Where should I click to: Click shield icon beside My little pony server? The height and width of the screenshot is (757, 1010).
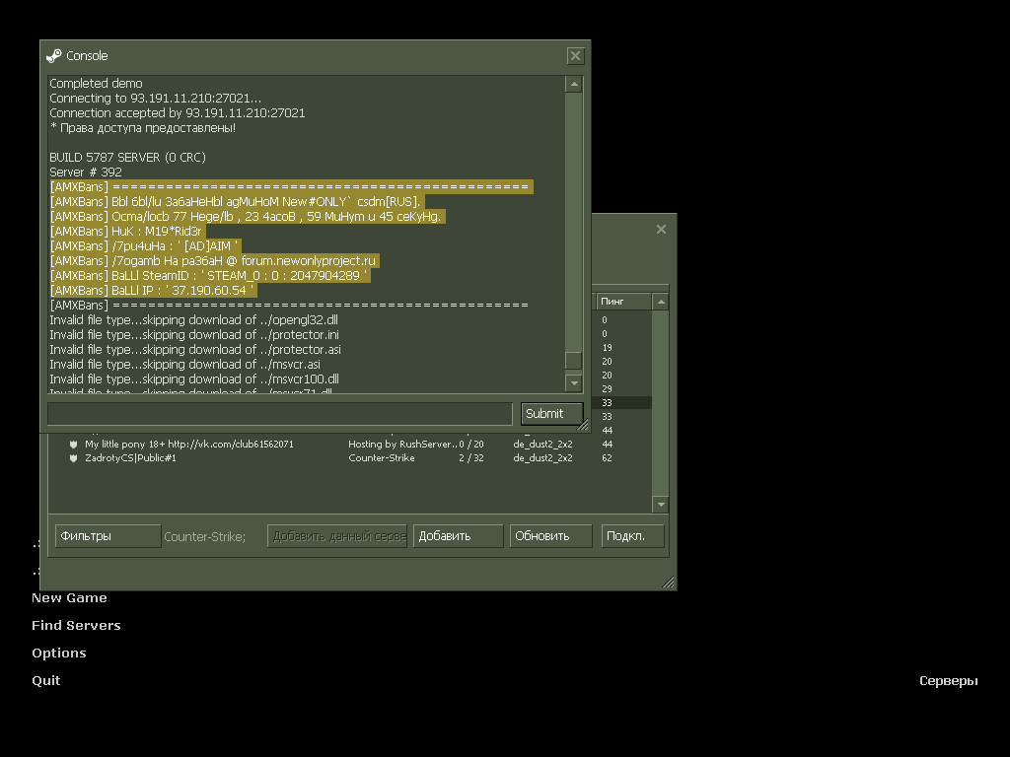pos(73,445)
